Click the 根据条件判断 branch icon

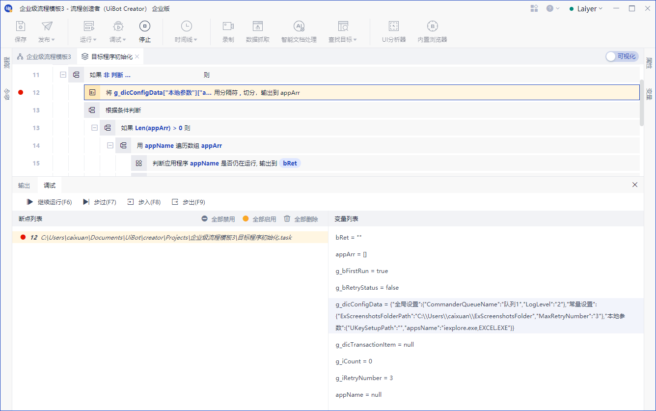[92, 110]
